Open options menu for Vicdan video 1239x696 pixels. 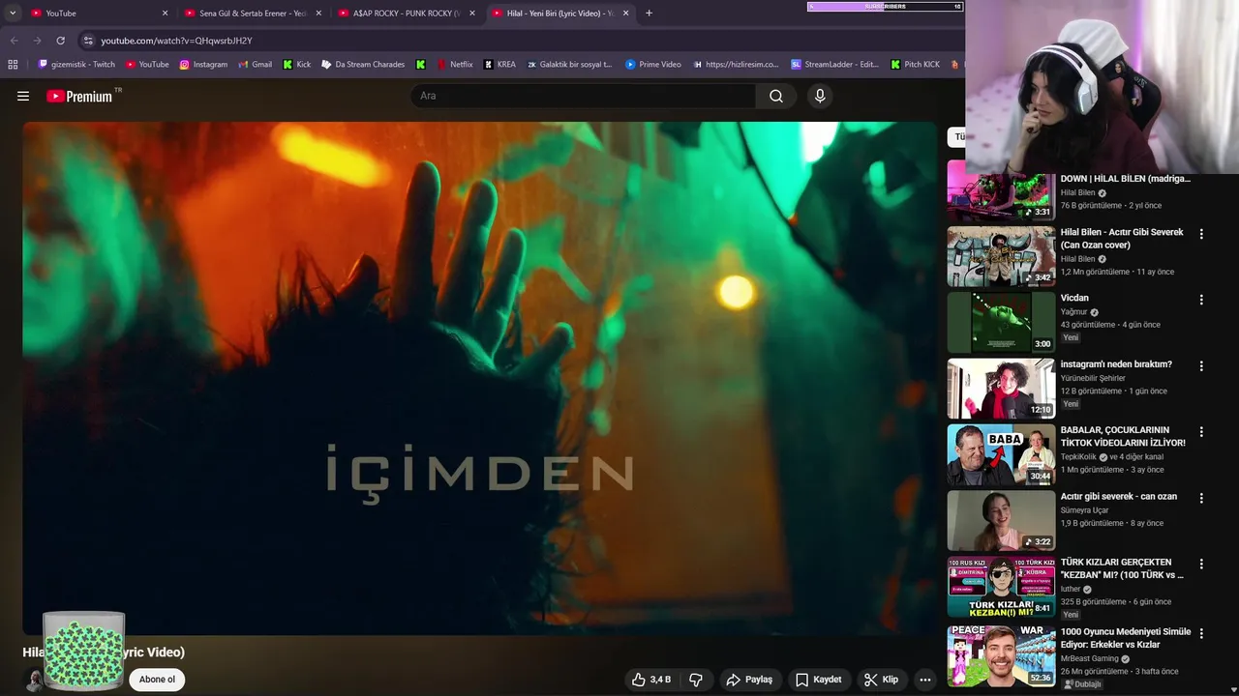click(x=1201, y=300)
